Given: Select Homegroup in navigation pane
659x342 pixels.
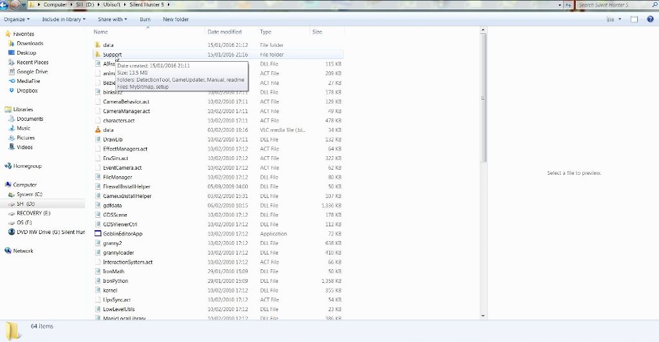Looking at the screenshot, I should point(27,166).
